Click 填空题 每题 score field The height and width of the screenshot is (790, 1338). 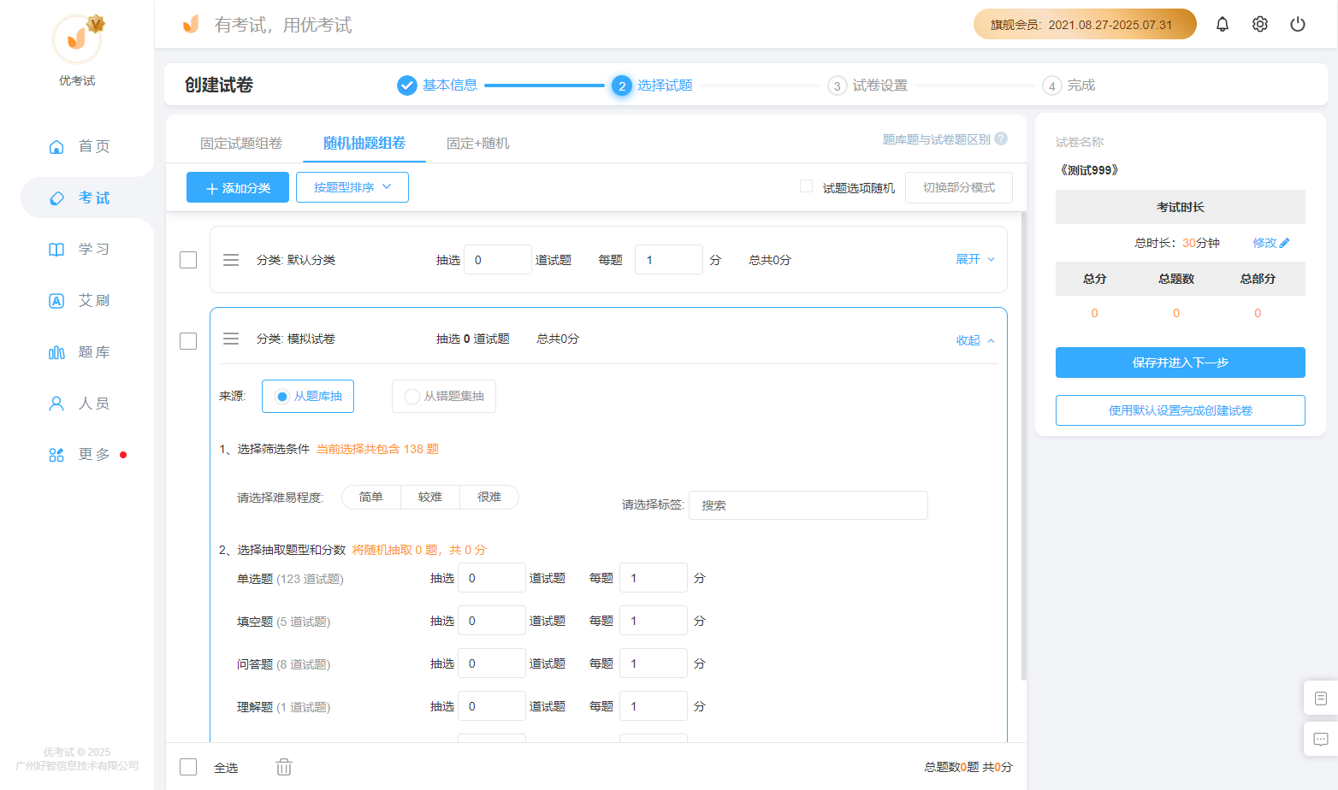tap(654, 621)
